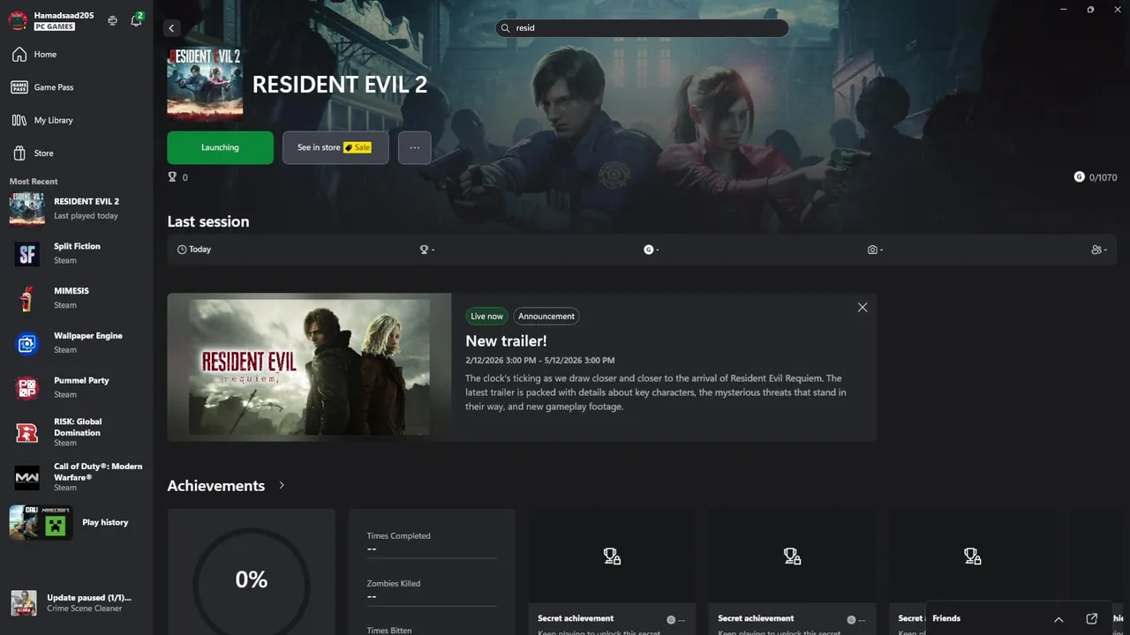
Task: Click the Announcement tag
Action: (x=546, y=316)
